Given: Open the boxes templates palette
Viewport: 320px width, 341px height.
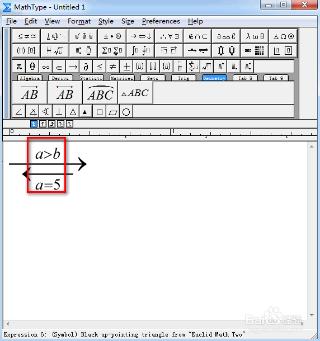Looking at the screenshot, I should pos(283,50).
